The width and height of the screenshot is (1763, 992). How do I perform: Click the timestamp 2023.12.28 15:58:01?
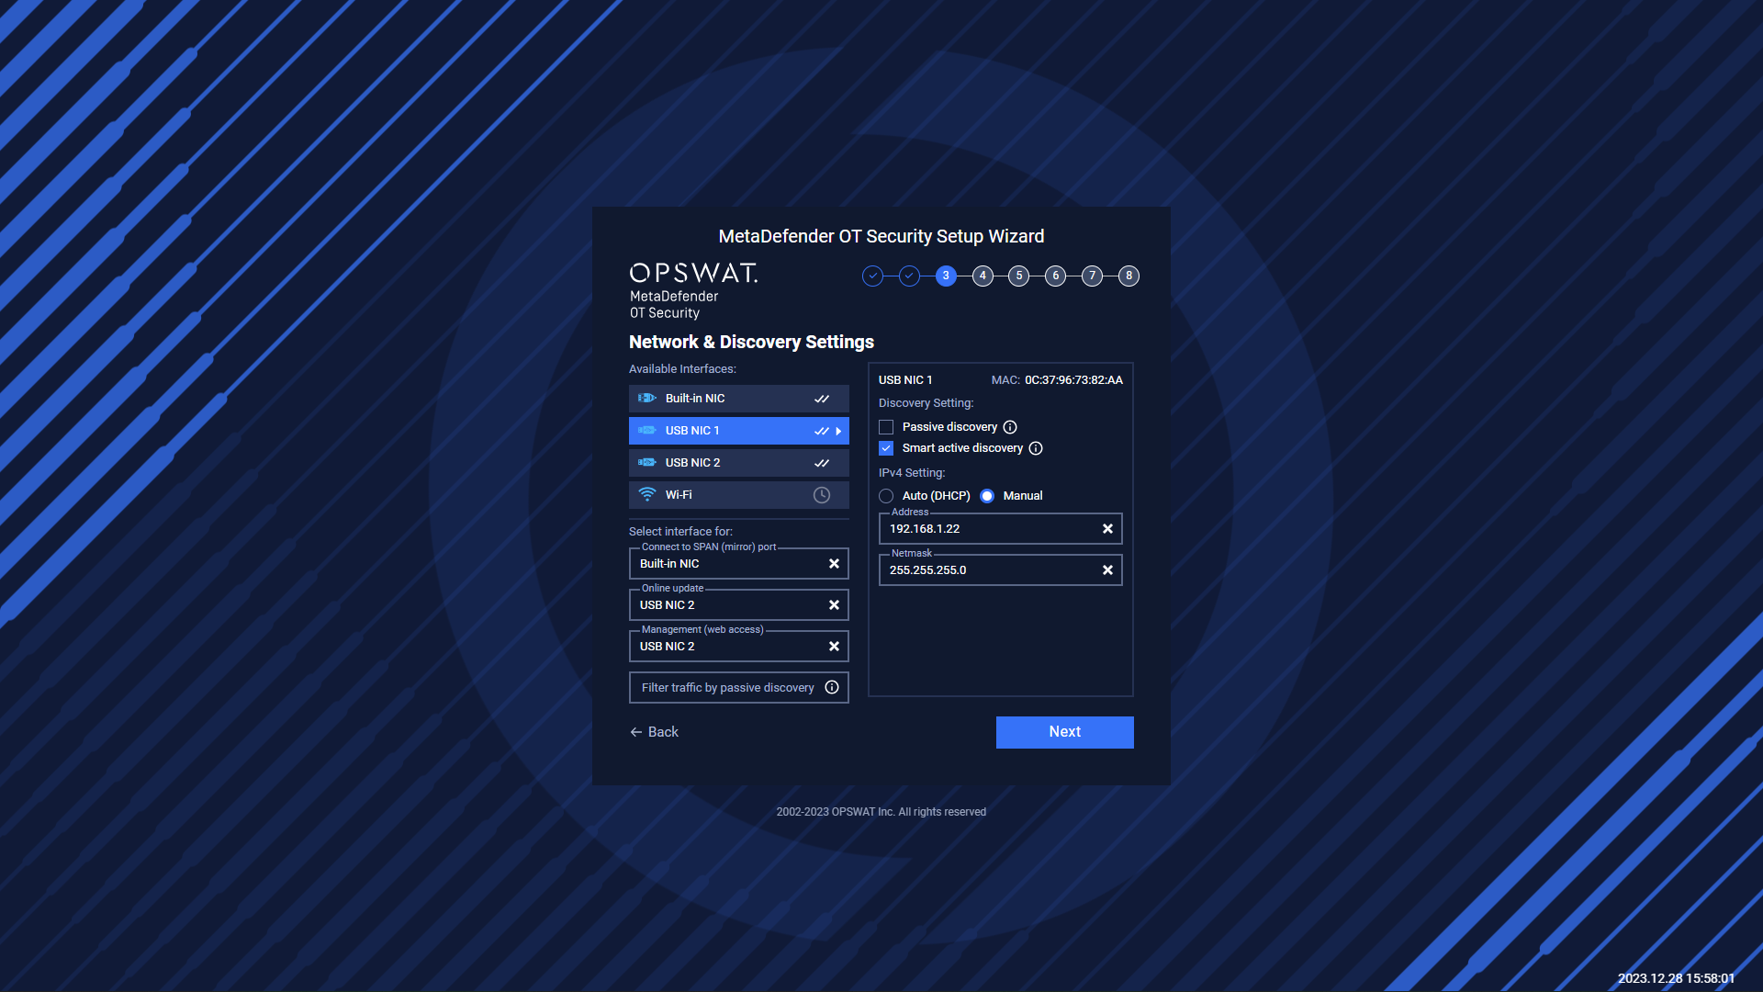point(1676,978)
